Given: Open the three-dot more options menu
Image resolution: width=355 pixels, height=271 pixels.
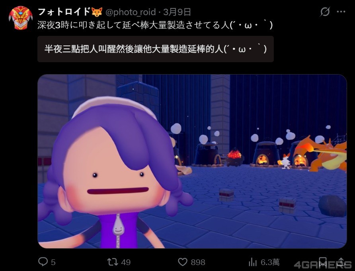Looking at the screenshot, I should coord(341,12).
